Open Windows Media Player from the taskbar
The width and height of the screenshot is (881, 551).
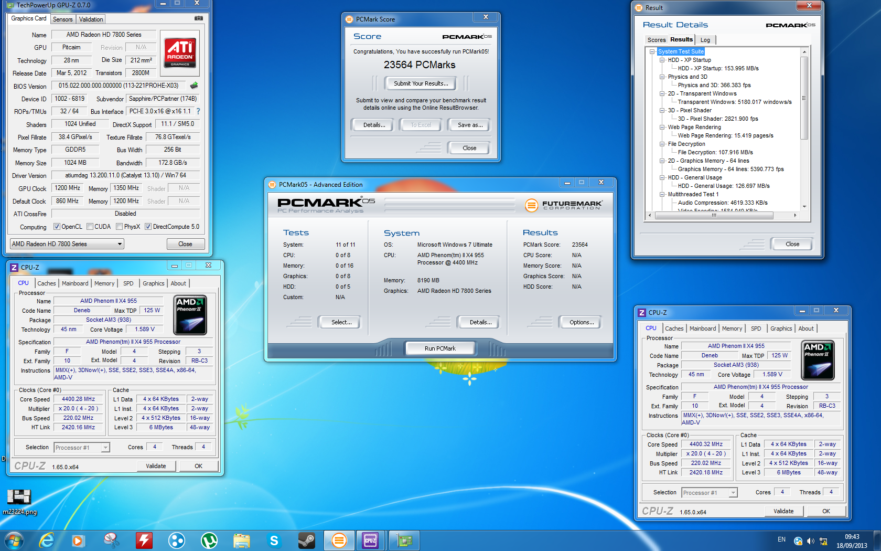coord(78,541)
